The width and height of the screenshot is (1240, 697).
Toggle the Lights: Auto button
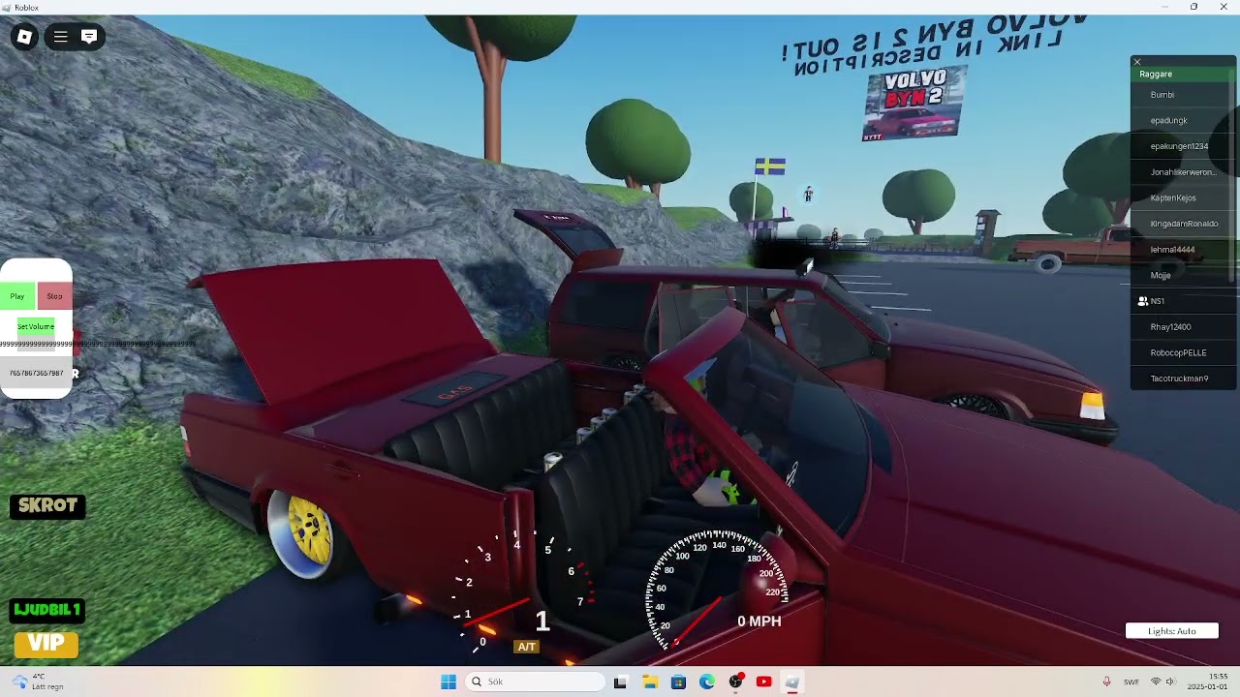coord(1171,631)
